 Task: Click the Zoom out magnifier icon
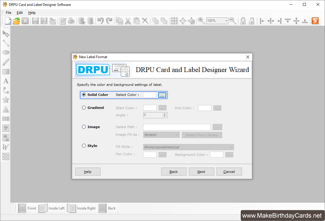[x=233, y=21]
